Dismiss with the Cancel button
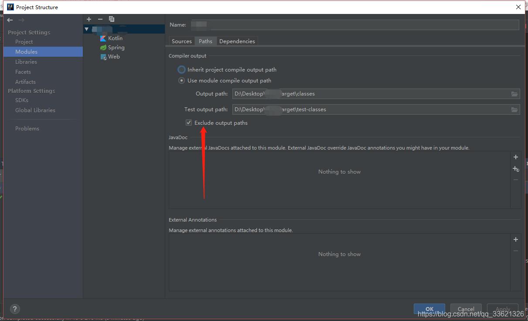The width and height of the screenshot is (528, 321). (x=466, y=309)
